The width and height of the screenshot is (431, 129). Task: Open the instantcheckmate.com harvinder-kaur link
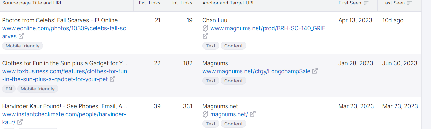(x=64, y=118)
